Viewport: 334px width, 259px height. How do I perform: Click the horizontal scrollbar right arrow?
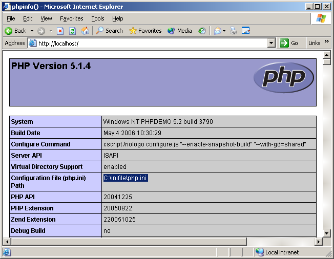(318, 242)
